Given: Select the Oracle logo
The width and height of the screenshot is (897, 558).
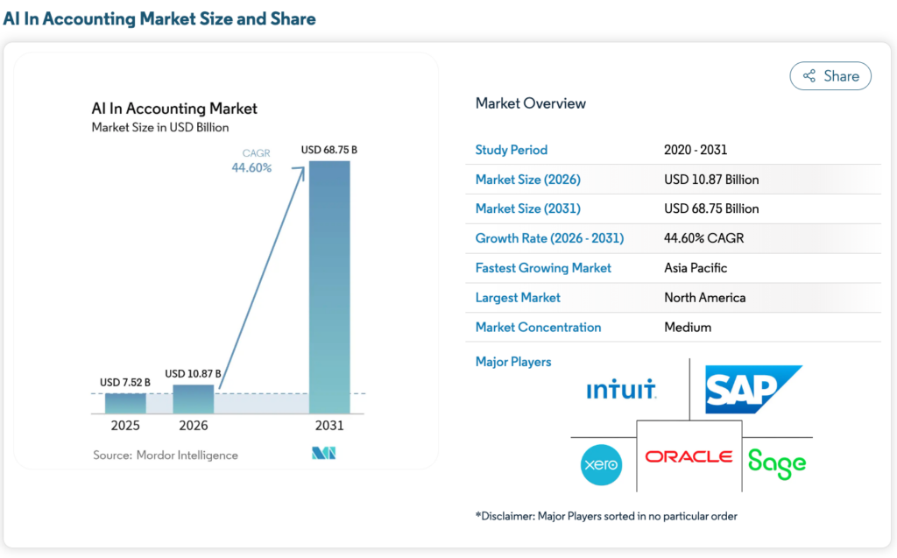Looking at the screenshot, I should (689, 456).
